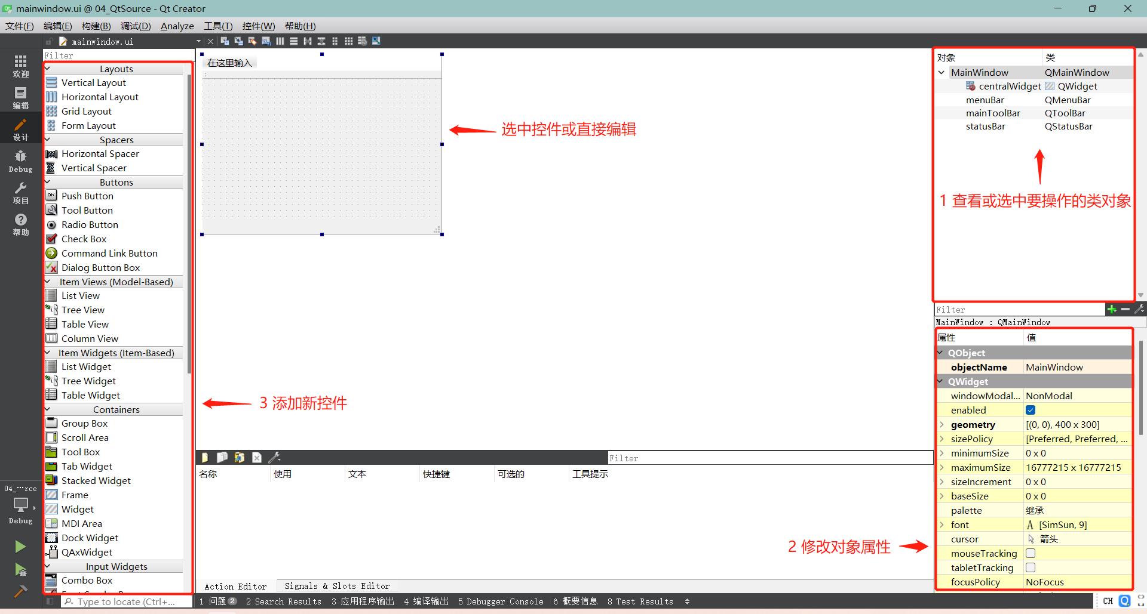Open property editor configure wrench
Image resolution: width=1147 pixels, height=614 pixels.
pyautogui.click(x=1139, y=309)
